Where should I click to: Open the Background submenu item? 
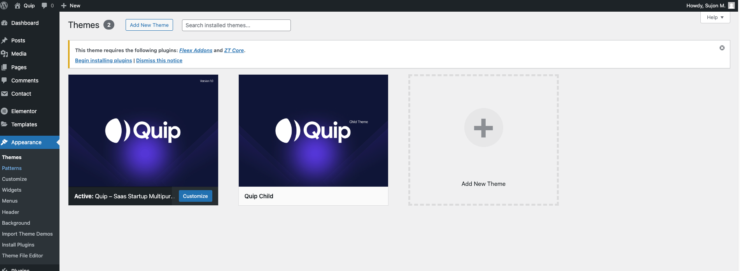(16, 223)
